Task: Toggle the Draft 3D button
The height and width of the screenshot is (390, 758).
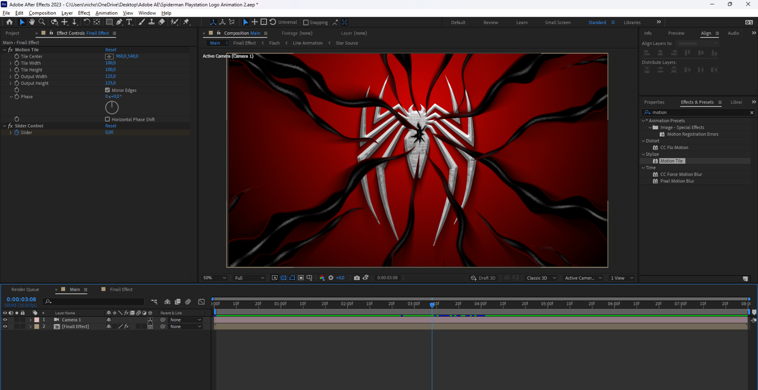Action: (x=483, y=278)
